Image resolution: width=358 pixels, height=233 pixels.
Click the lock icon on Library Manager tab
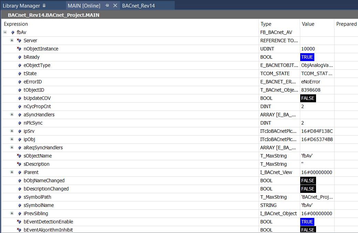(44, 6)
